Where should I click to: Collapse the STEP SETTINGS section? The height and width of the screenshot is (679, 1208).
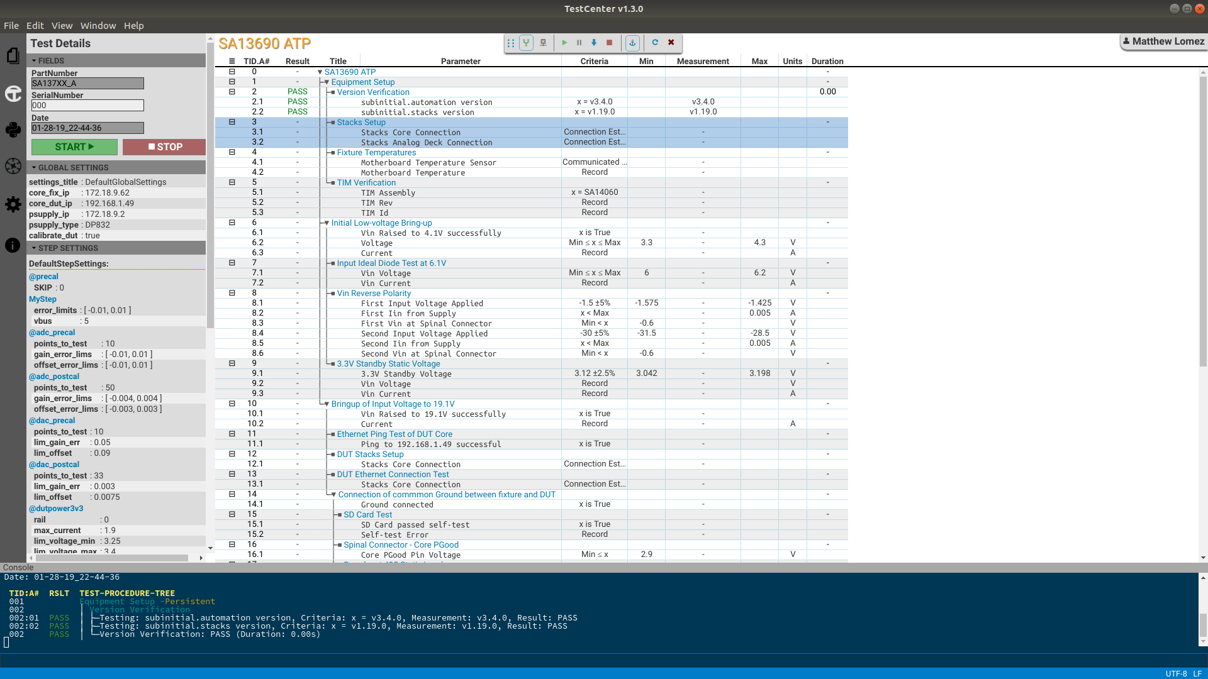(x=116, y=248)
